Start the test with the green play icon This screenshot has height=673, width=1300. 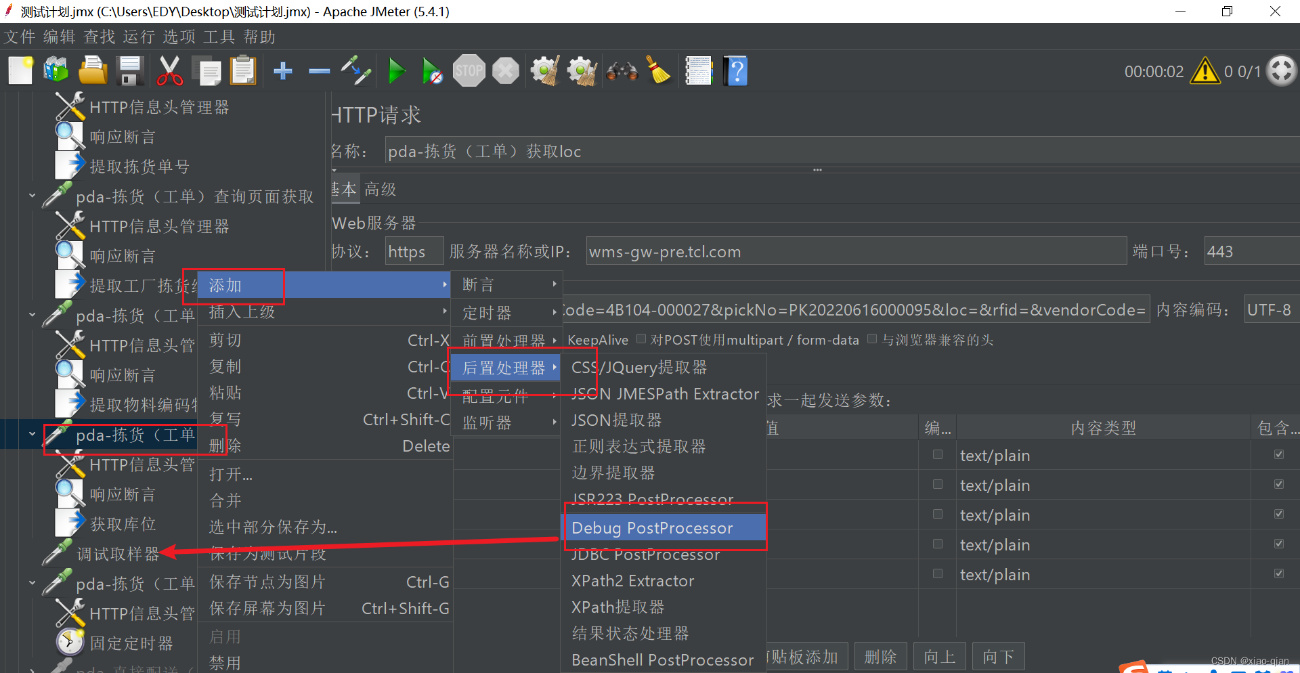click(x=397, y=70)
